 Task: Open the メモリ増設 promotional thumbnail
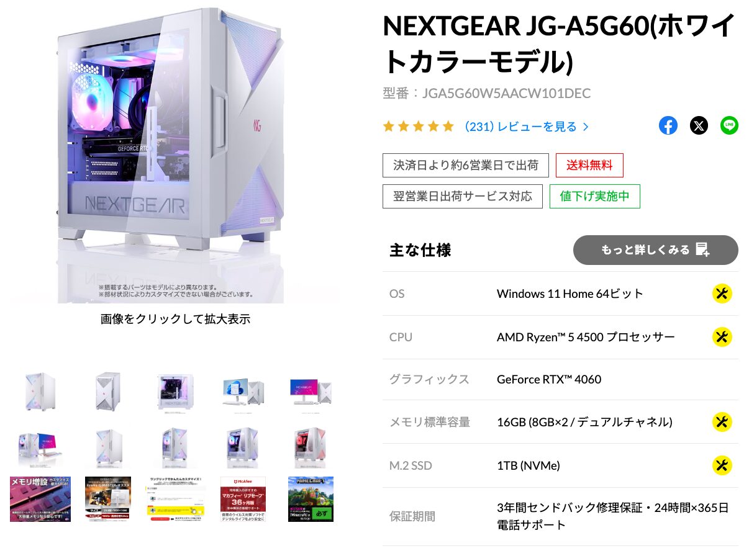40,499
